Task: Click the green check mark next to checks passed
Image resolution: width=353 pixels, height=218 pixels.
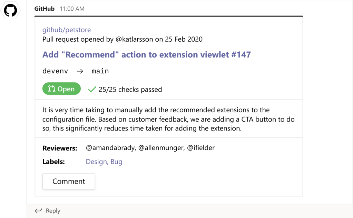Action: [x=92, y=89]
